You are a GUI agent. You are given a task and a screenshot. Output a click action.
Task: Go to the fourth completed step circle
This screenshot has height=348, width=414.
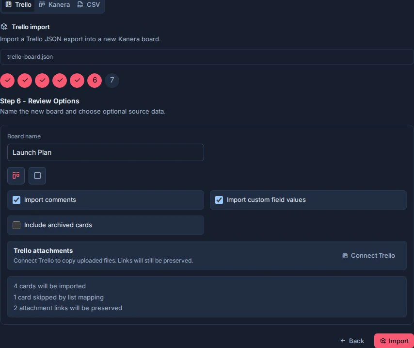point(60,81)
